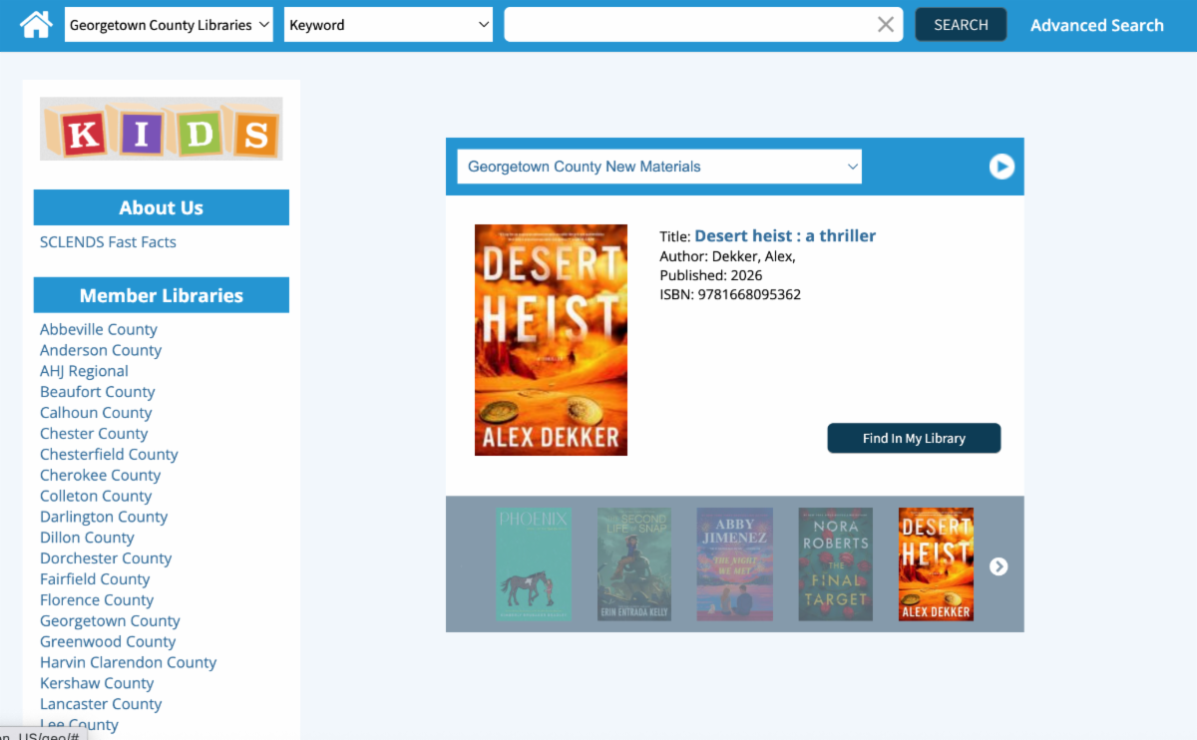The image size is (1197, 740).
Task: Expand the Georgetown County New Materials list
Action: point(659,167)
